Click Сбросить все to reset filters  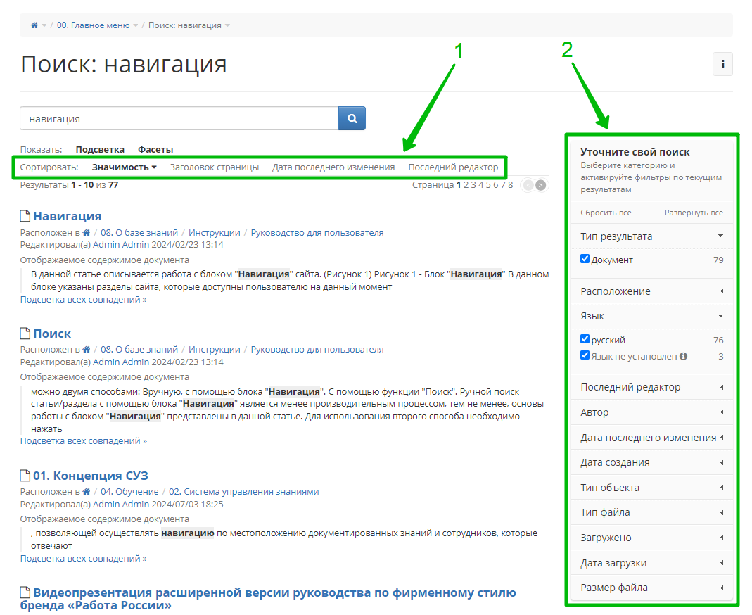[x=606, y=213]
